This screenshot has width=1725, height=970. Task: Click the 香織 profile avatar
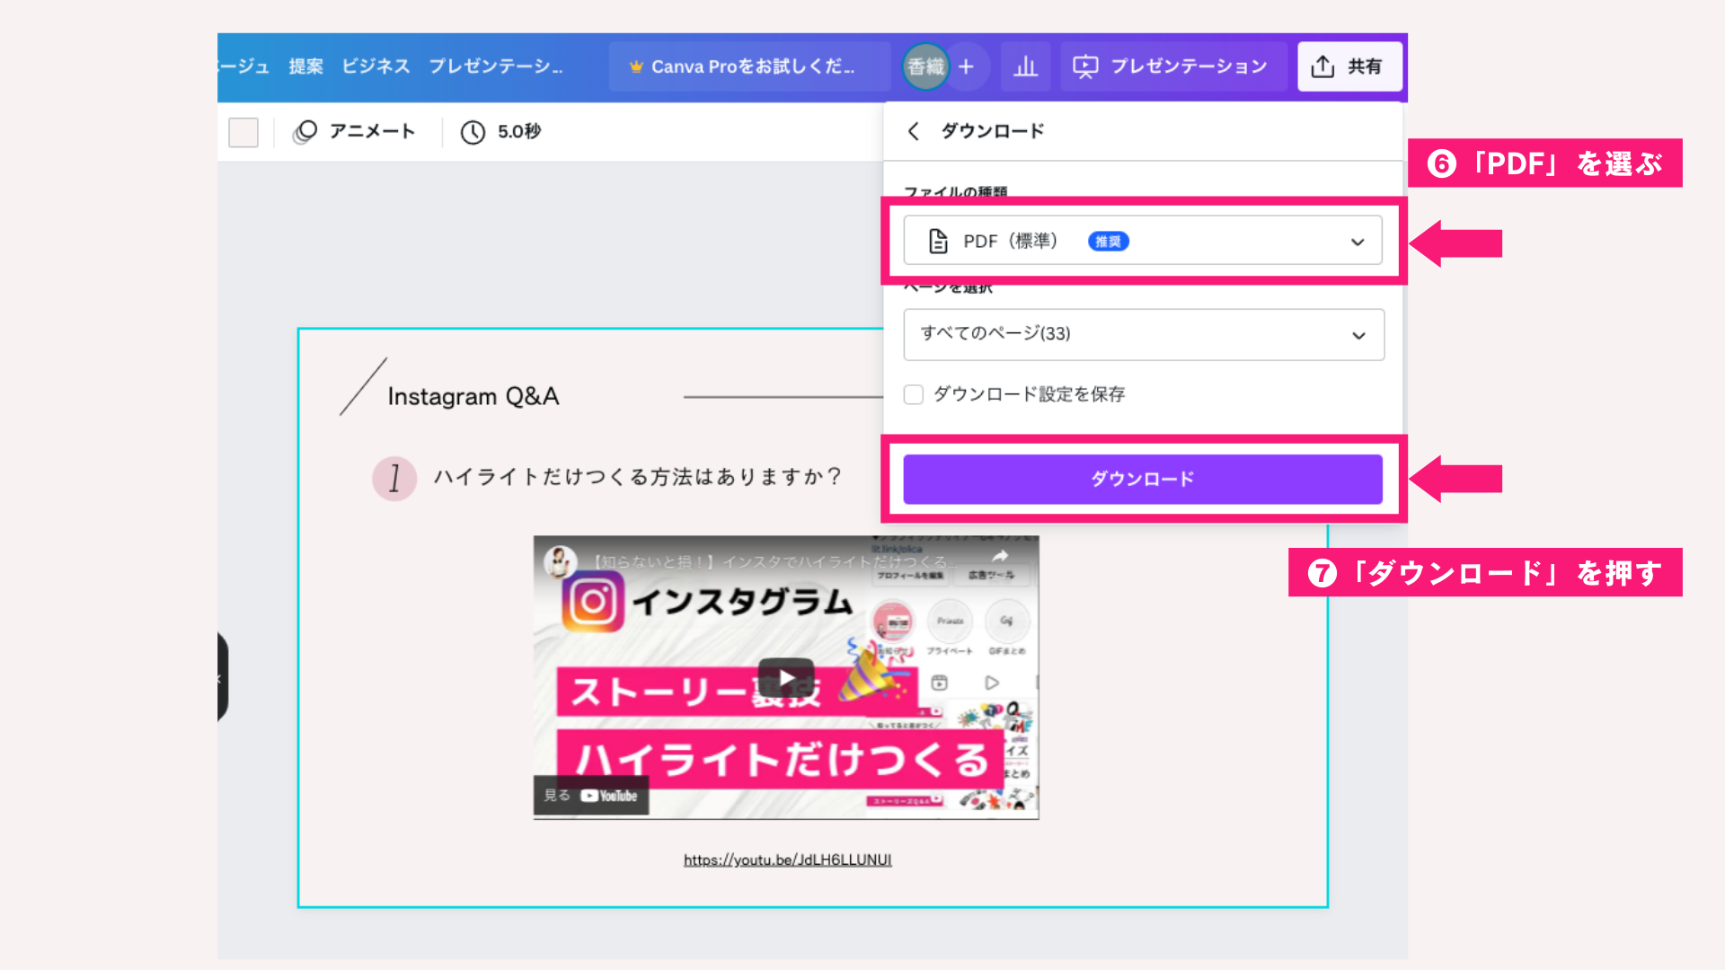coord(924,66)
